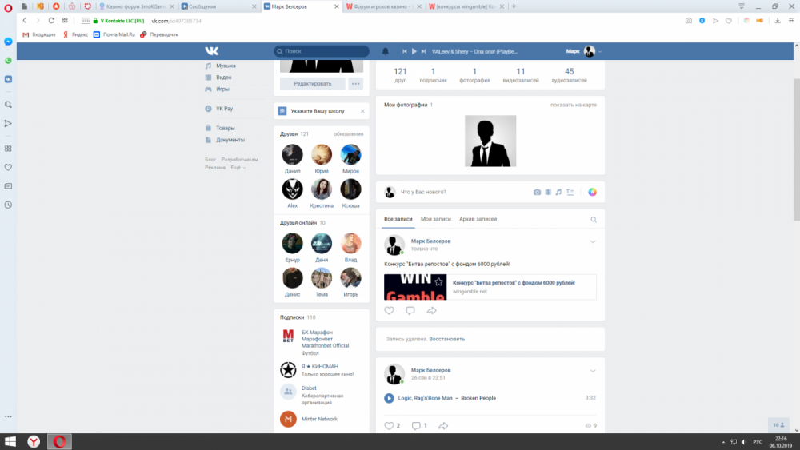Click the VK logo in header
Viewport: 800px width, 450px height.
(x=211, y=51)
